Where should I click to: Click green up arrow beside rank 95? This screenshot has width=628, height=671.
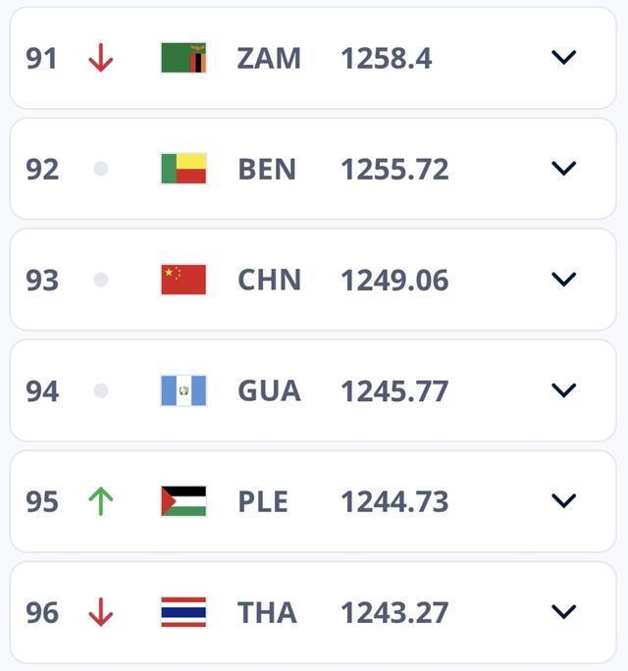(x=100, y=501)
